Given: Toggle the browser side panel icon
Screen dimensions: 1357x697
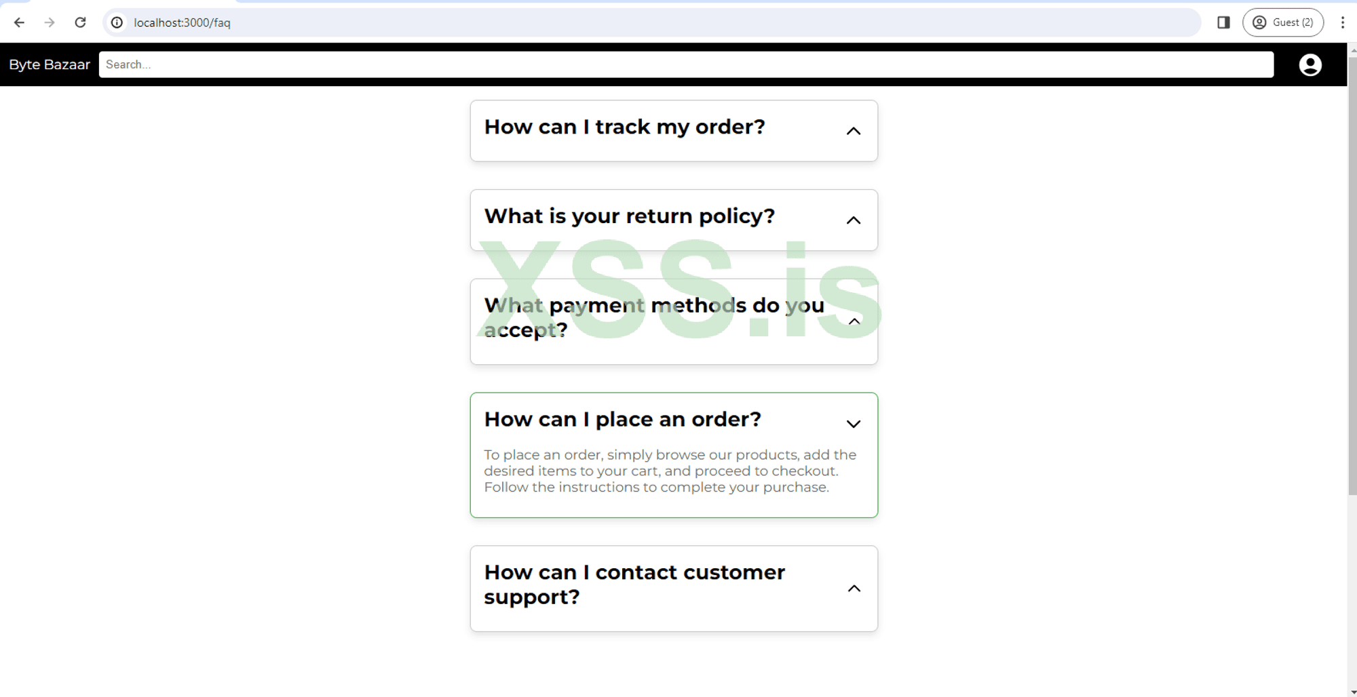Looking at the screenshot, I should (1223, 22).
